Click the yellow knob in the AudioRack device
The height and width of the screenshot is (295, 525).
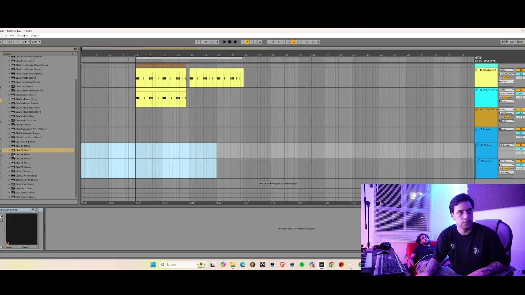tap(7, 243)
